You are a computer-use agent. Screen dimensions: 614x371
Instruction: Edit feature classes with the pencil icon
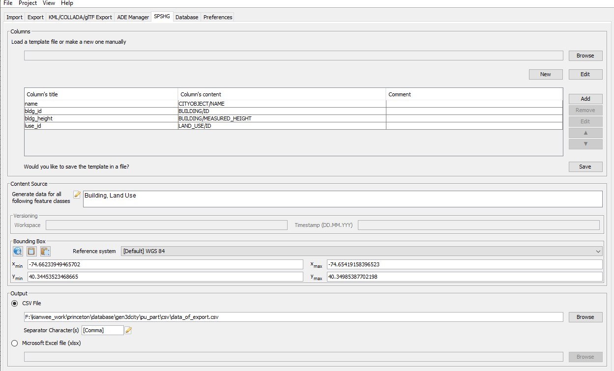tap(77, 195)
